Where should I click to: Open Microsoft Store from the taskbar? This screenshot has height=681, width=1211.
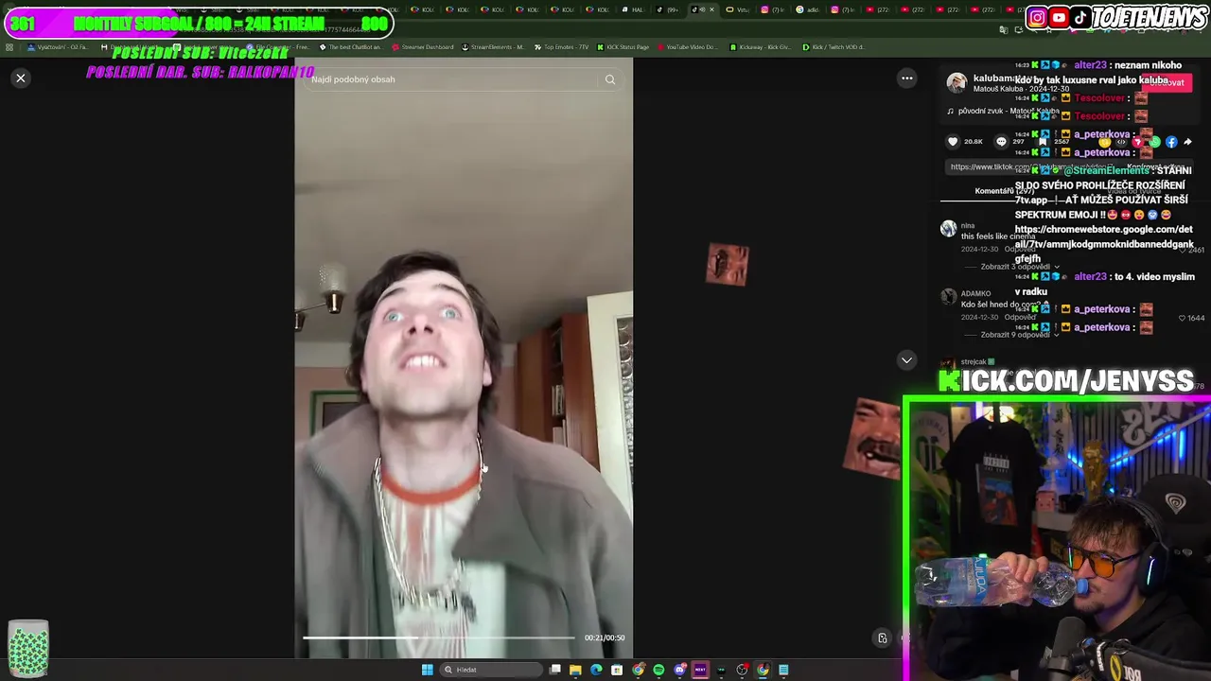click(x=617, y=670)
